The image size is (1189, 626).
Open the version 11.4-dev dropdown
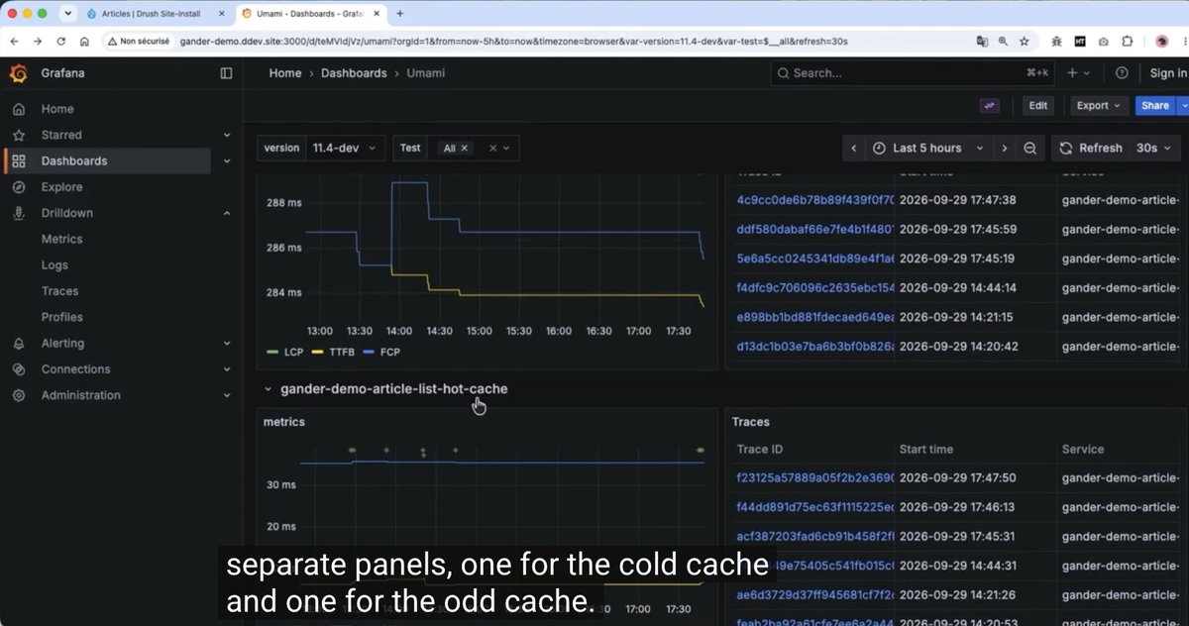[345, 148]
